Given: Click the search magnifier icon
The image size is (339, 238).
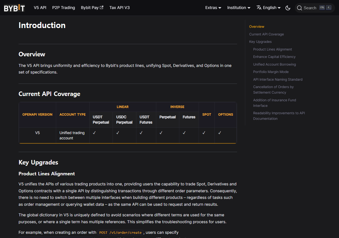Looking at the screenshot, I should coord(300,8).
